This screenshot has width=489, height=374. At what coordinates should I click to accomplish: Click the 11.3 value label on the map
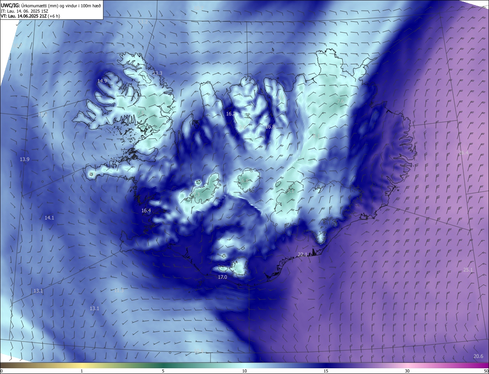119,290
